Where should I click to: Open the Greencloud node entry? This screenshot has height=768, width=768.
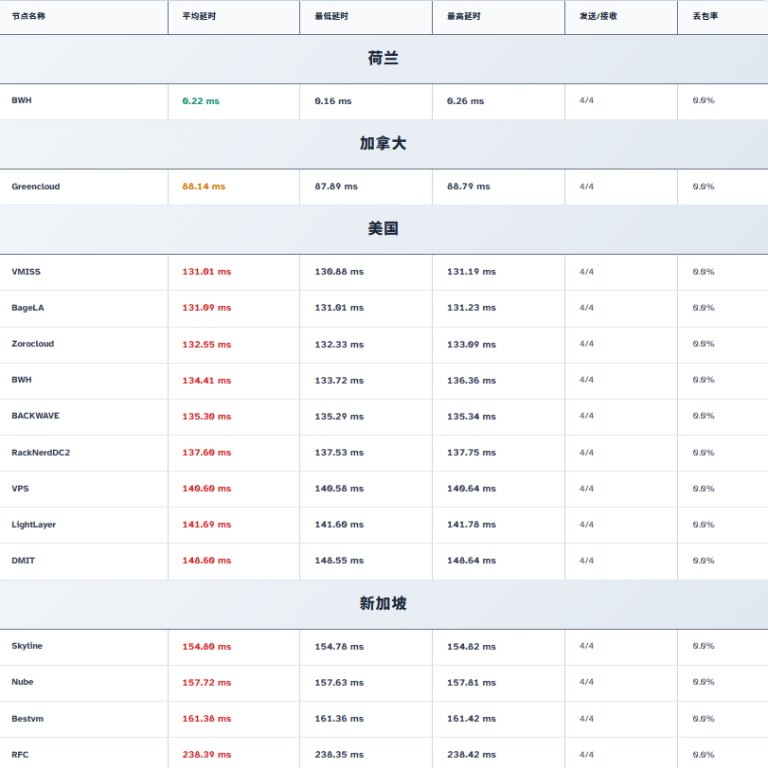pyautogui.click(x=36, y=187)
